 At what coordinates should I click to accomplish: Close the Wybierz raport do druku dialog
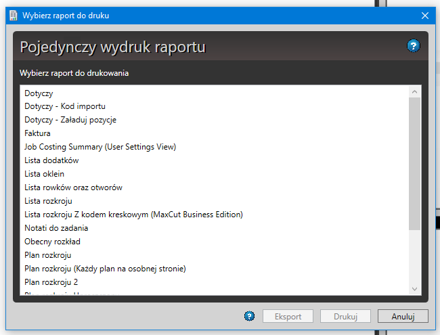pos(425,15)
